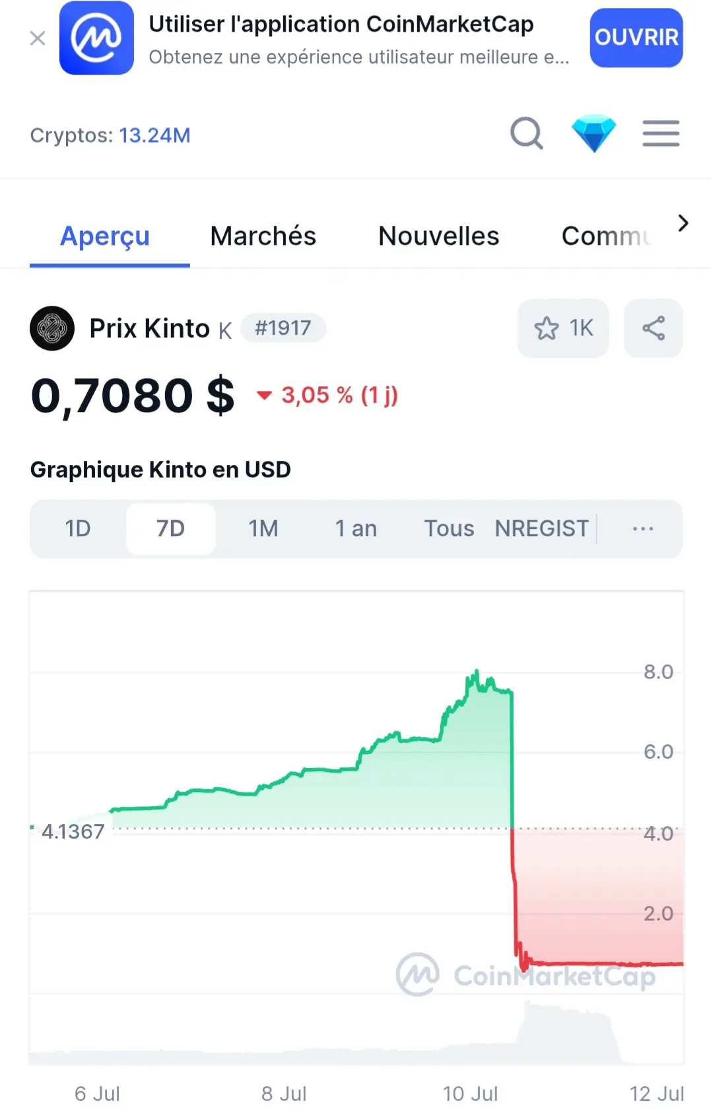Open the three-dots chart options

pyautogui.click(x=642, y=529)
